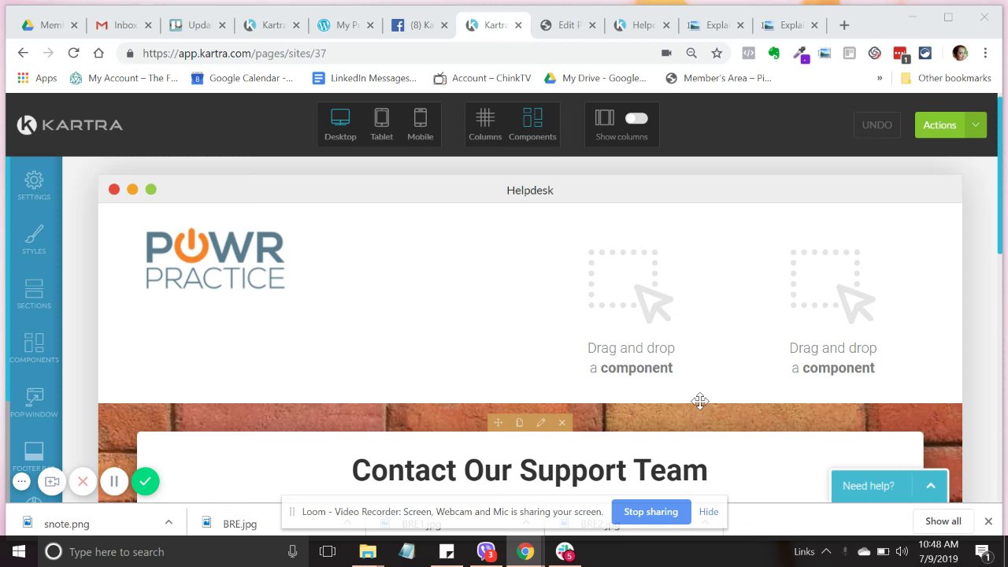This screenshot has width=1008, height=567.
Task: Open Styles panel in sidebar
Action: tap(34, 240)
